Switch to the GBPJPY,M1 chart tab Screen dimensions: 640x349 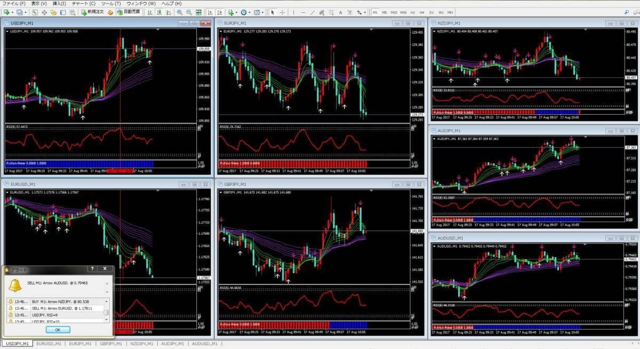111,344
